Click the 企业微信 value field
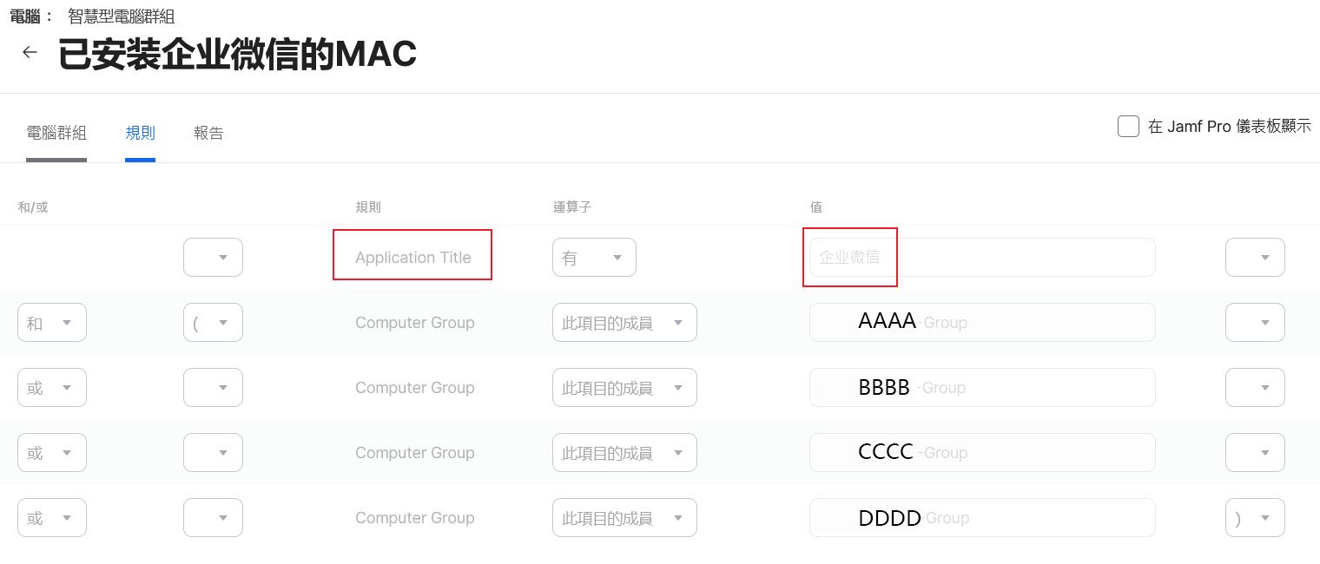Screen dimensions: 1320x564 click(982, 258)
